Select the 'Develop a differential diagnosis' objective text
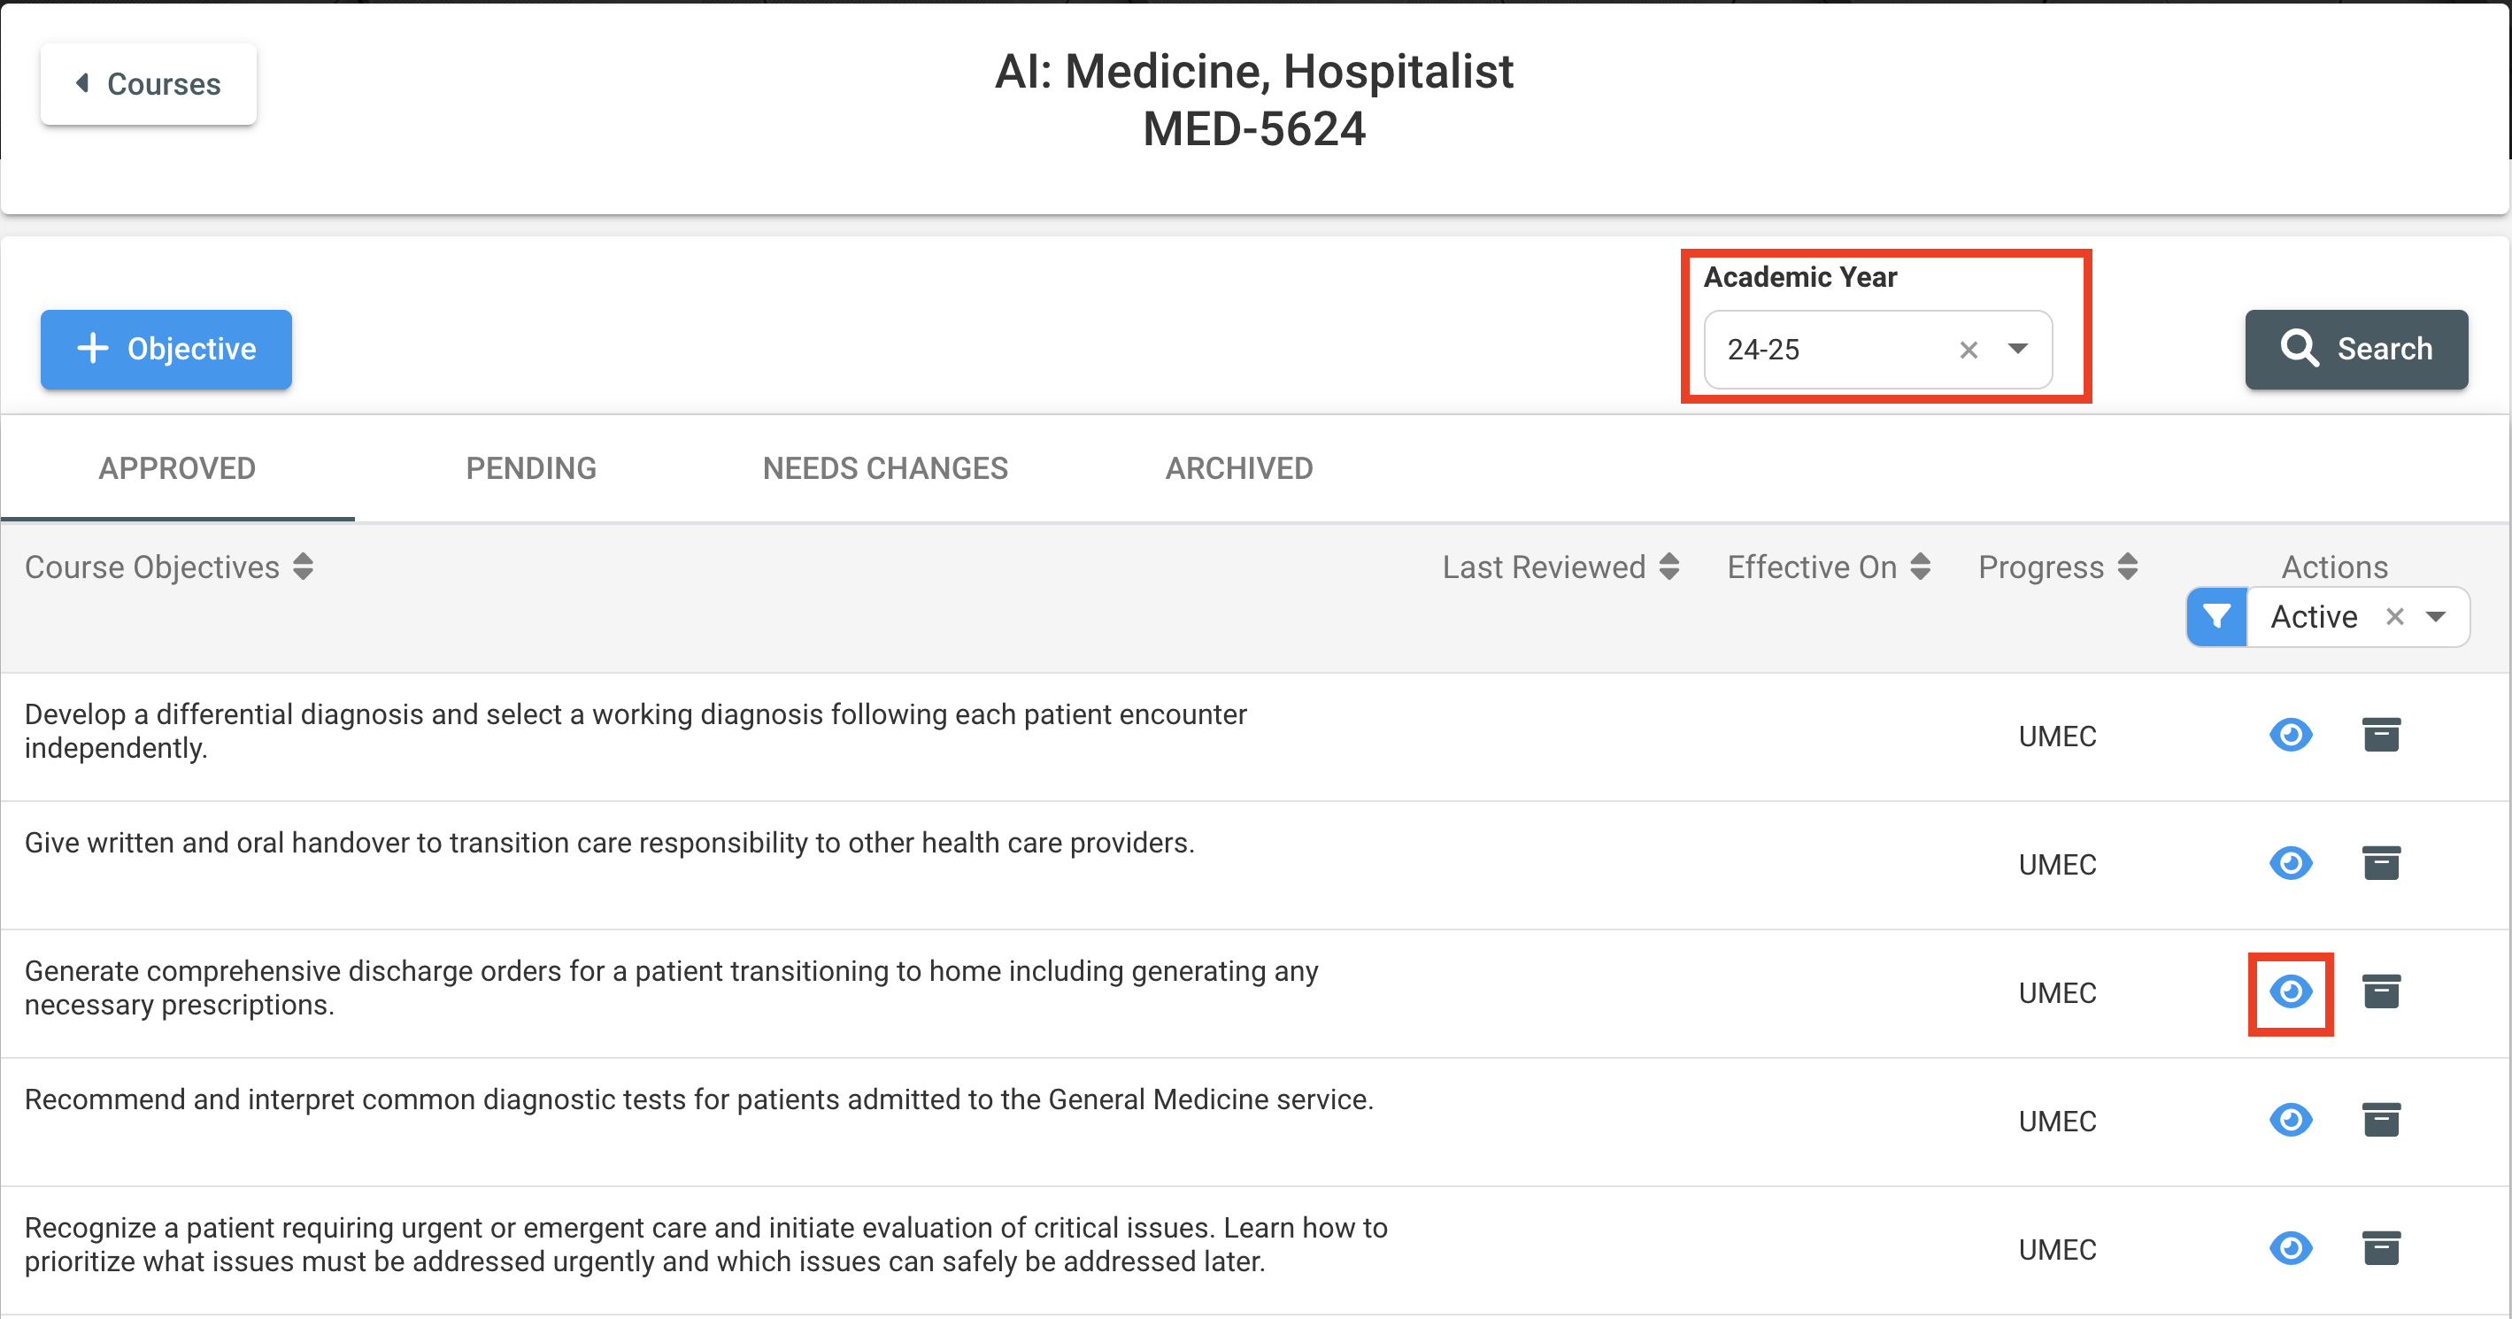 click(636, 732)
